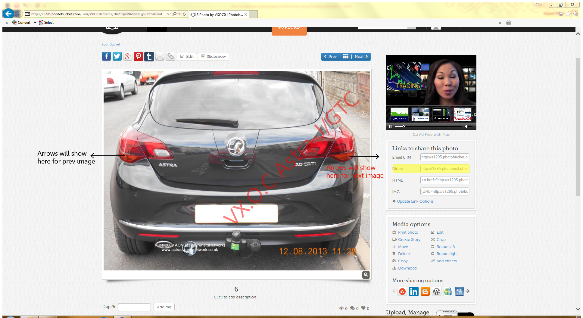Open the email share envelope icon

pos(160,56)
